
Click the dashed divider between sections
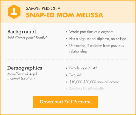tap(68, 59)
